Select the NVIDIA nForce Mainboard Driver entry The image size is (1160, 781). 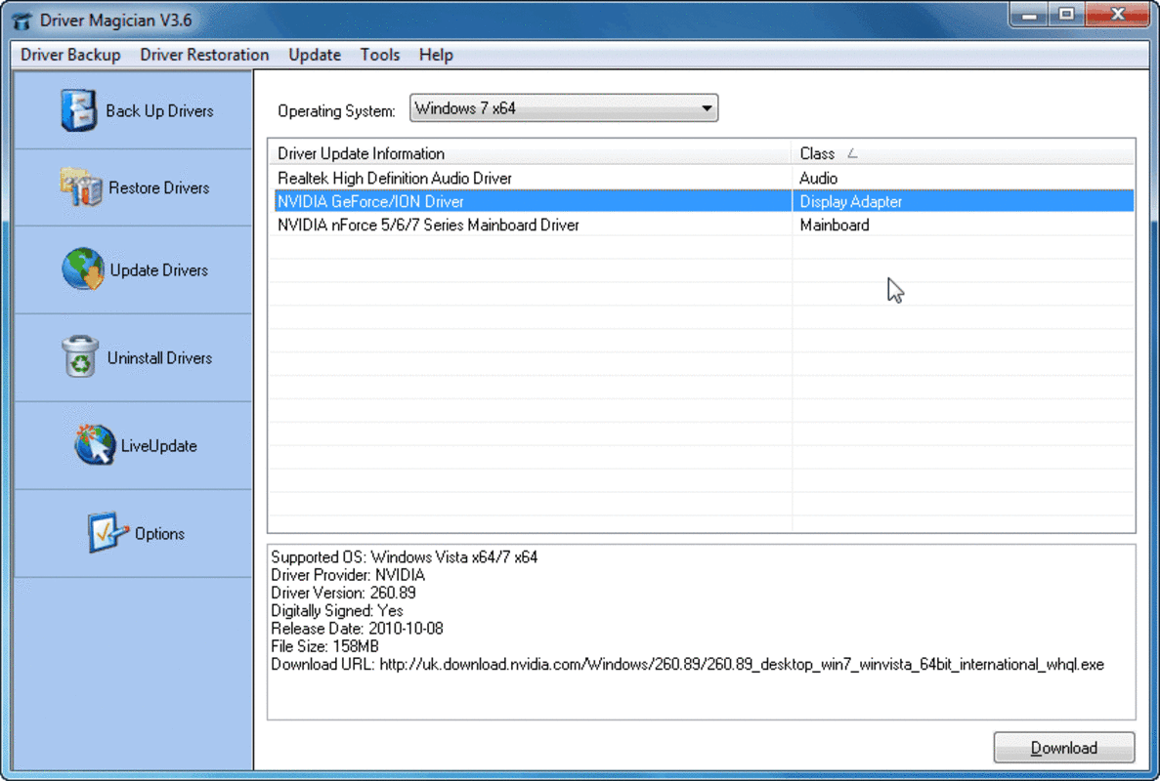489,225
